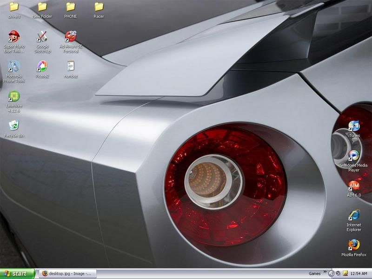The height and width of the screenshot is (279, 372).
Task: Open the AIM 6.0 shortcut
Action: [354, 186]
